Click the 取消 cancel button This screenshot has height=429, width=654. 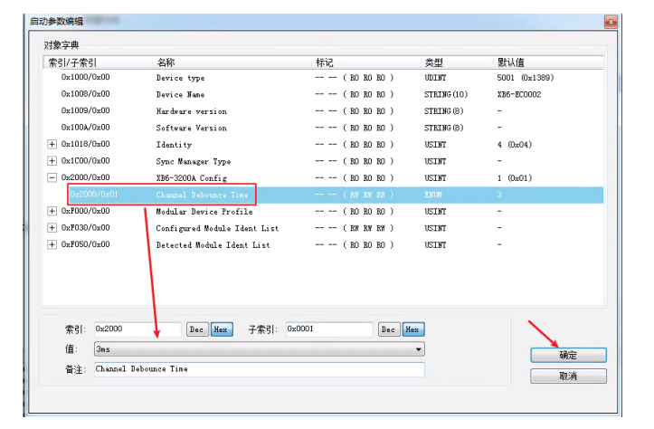click(567, 376)
